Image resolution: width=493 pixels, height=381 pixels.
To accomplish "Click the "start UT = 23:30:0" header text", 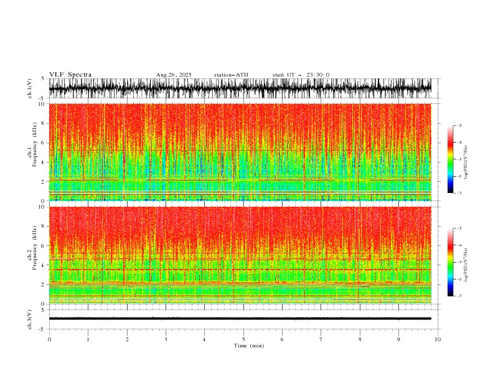I will click(301, 75).
